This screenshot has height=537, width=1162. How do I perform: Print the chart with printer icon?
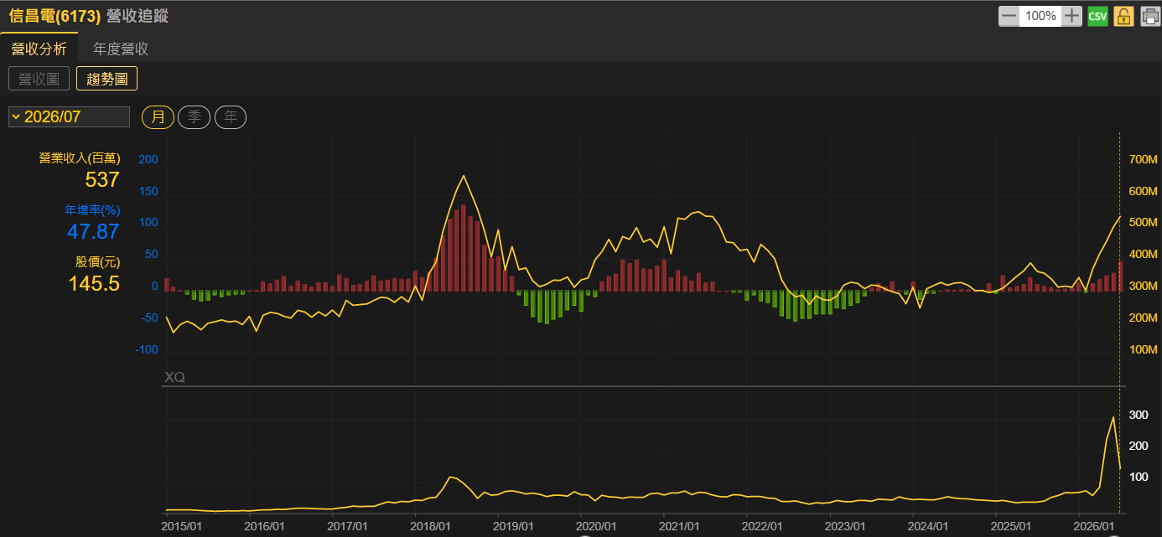point(1149,16)
